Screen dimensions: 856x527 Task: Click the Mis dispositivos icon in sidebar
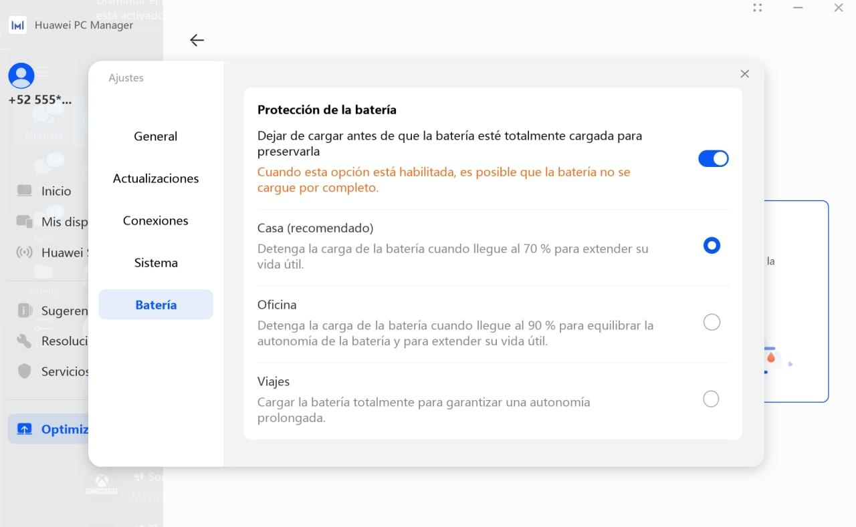[x=25, y=222]
